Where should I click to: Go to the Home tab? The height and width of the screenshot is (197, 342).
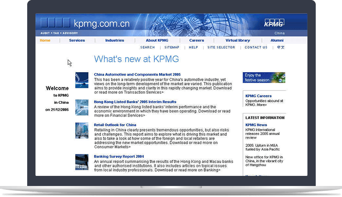click(x=45, y=40)
